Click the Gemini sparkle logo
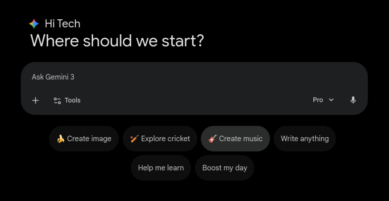389x201 pixels. [34, 24]
